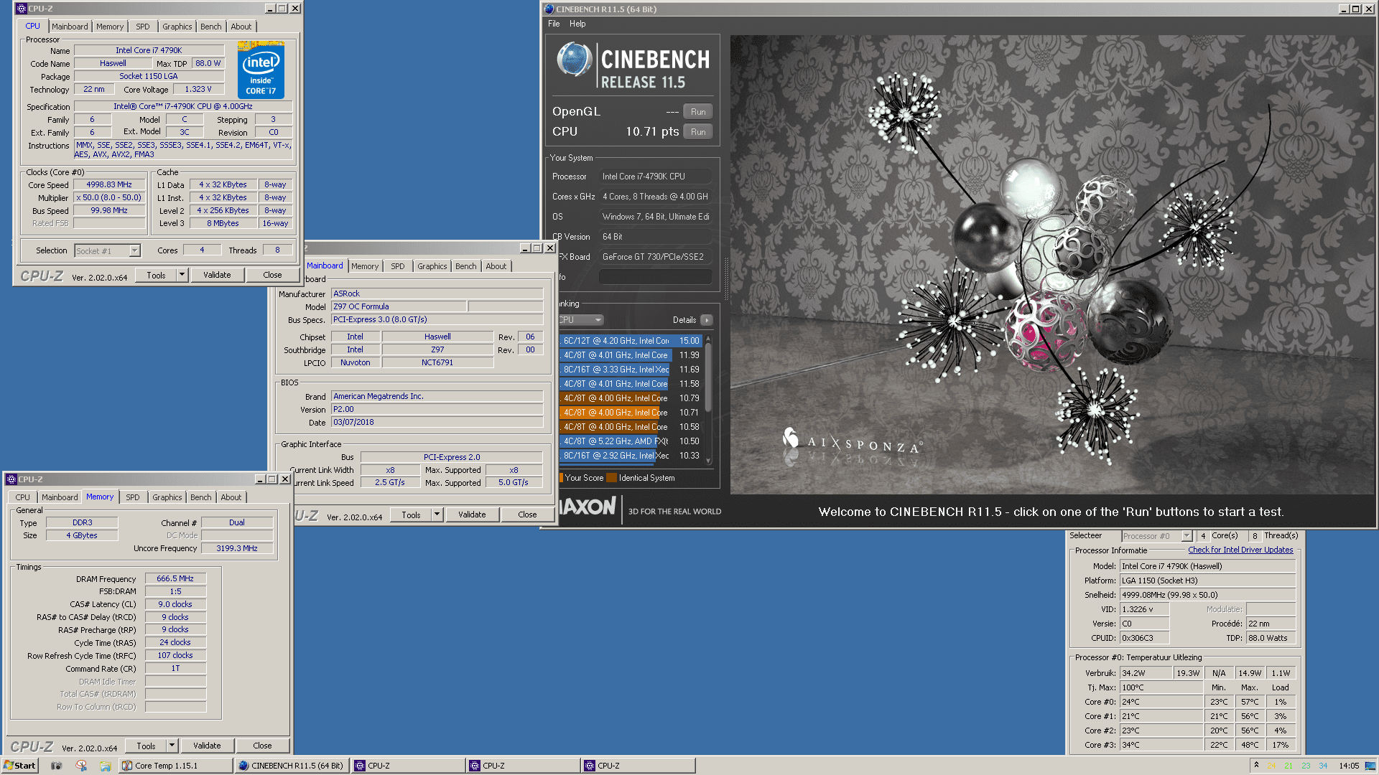This screenshot has width=1379, height=775.
Task: Open the scissors quick launch icon in taskbar
Action: [x=81, y=766]
